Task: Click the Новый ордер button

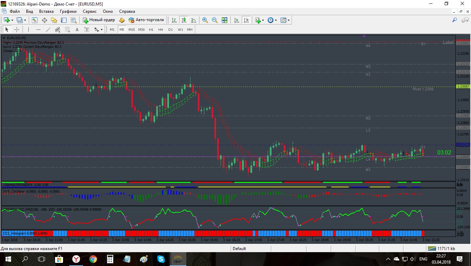Action: click(x=99, y=20)
